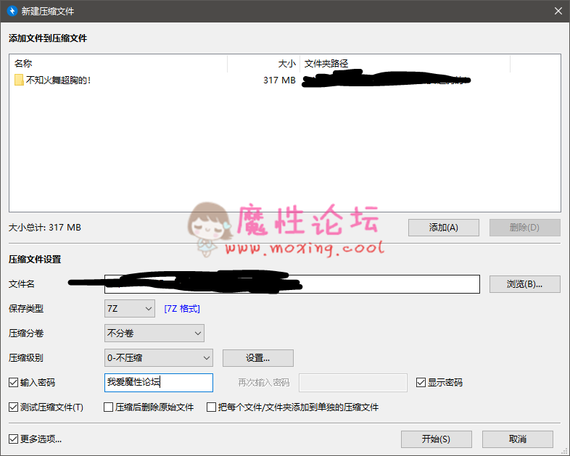This screenshot has width=570, height=456.
Task: Open the 压缩分卷 不分卷 dropdown
Action: pos(154,333)
